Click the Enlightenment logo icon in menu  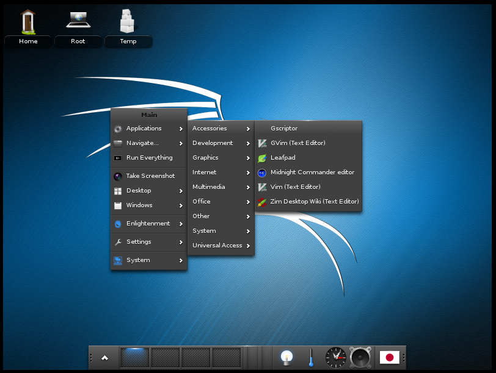(x=118, y=224)
